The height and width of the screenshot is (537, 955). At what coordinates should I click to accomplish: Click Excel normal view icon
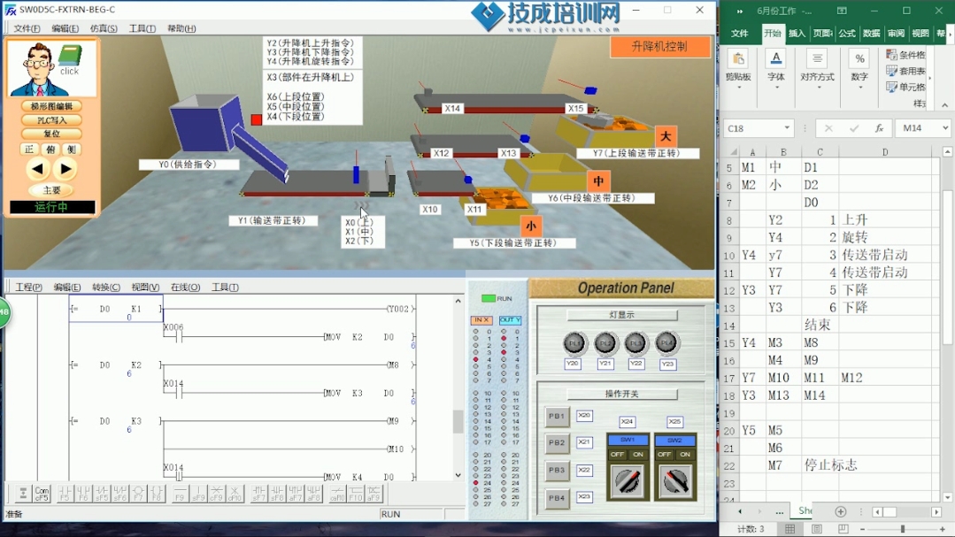coord(790,529)
